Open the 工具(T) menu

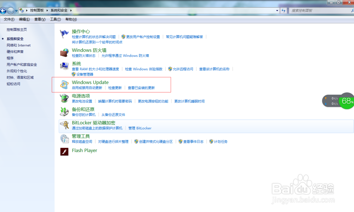click(55, 19)
